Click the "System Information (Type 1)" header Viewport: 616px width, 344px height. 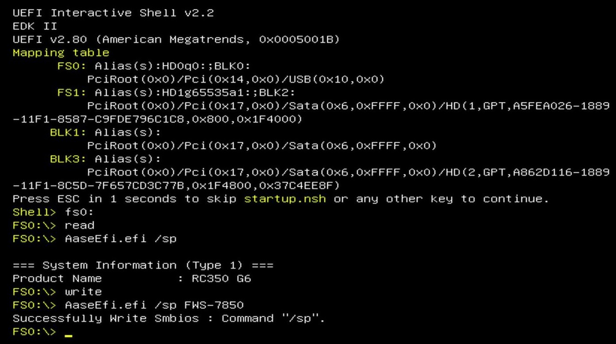143,265
